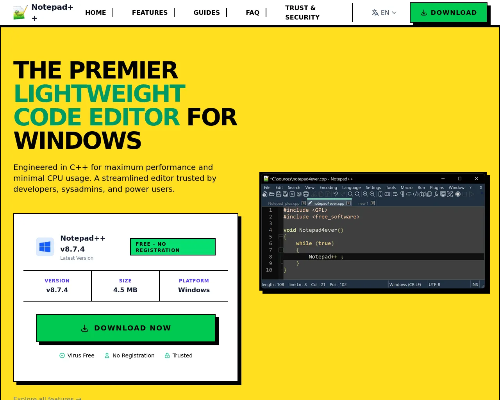Toggle synchronized vertical scrolling icon
Screen dimensions: 500x400
click(380, 194)
